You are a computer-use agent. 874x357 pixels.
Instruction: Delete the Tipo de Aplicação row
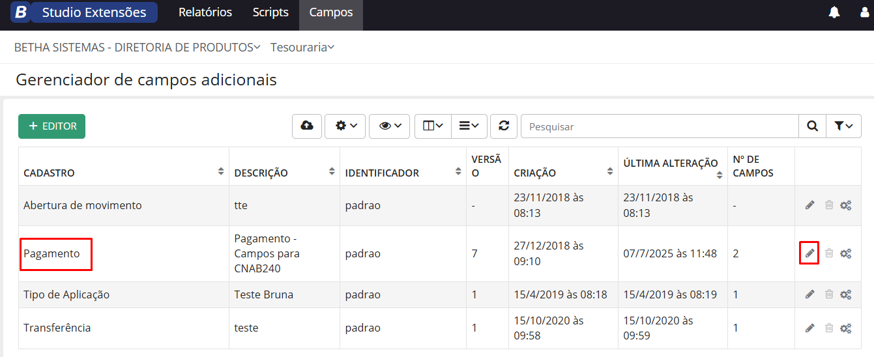[829, 294]
